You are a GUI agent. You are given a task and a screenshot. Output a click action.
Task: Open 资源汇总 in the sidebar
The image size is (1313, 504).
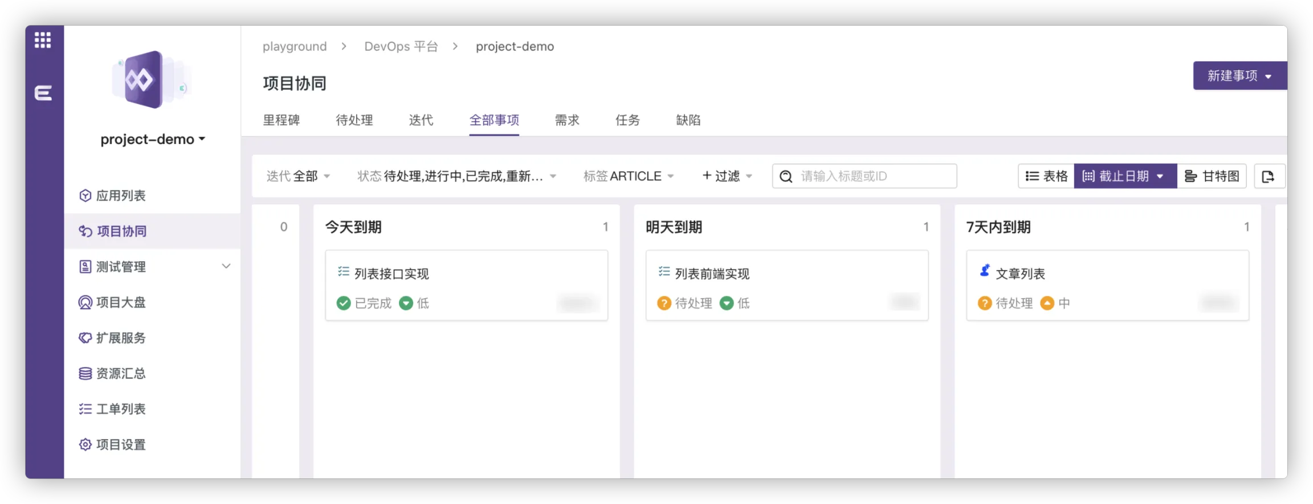point(120,373)
